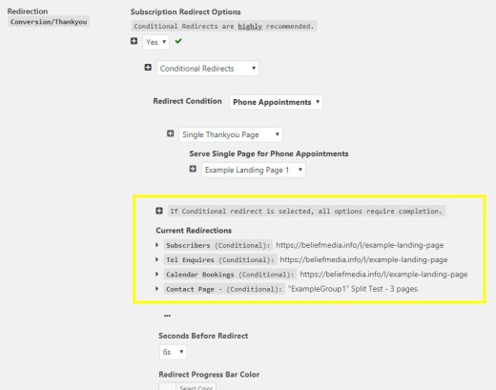
Task: Open the Single Thankyou Page dropdown
Action: click(x=231, y=134)
